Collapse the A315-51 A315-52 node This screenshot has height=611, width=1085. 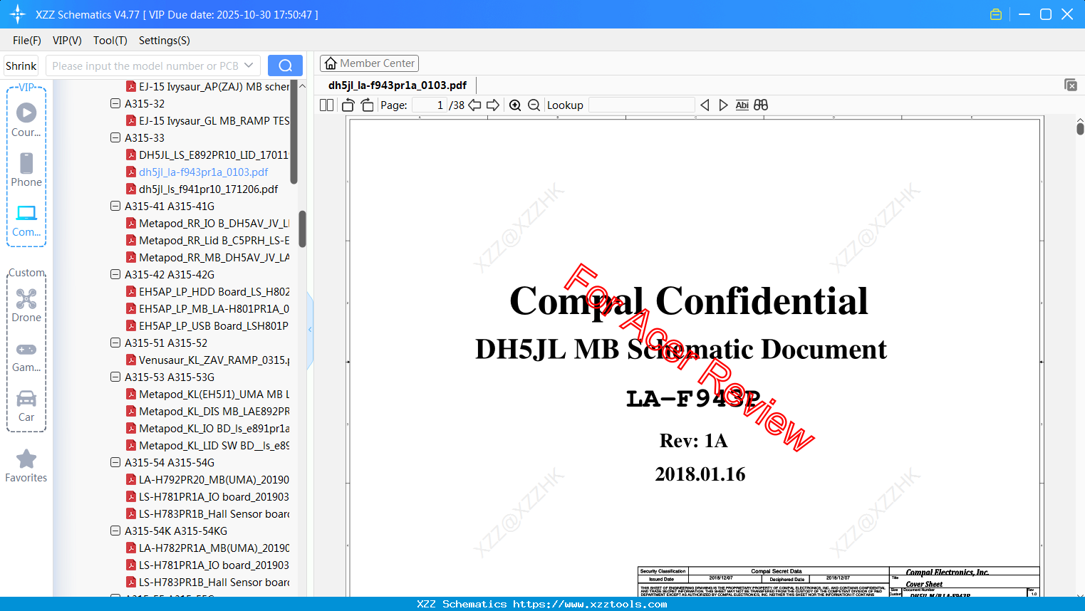click(x=115, y=343)
